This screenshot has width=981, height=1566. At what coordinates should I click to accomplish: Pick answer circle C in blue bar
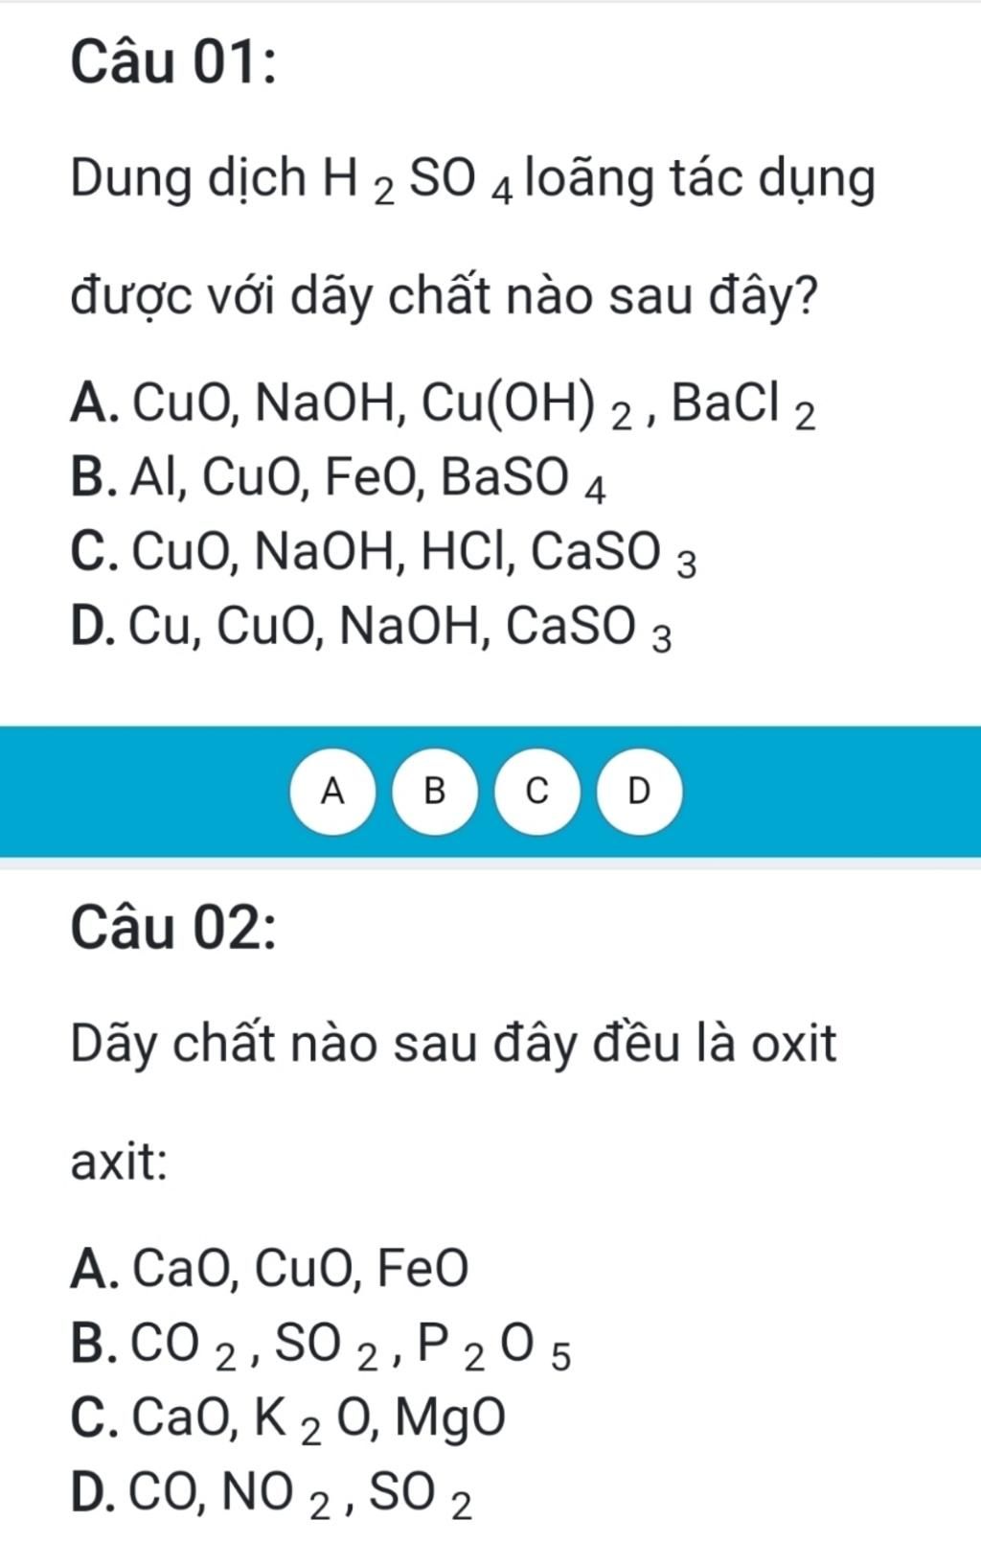point(537,792)
